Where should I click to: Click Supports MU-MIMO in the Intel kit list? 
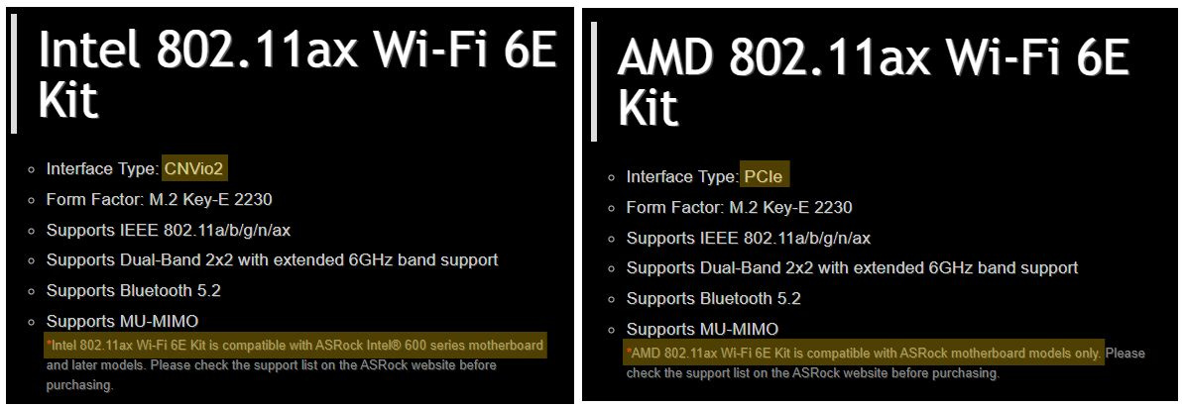click(x=122, y=321)
